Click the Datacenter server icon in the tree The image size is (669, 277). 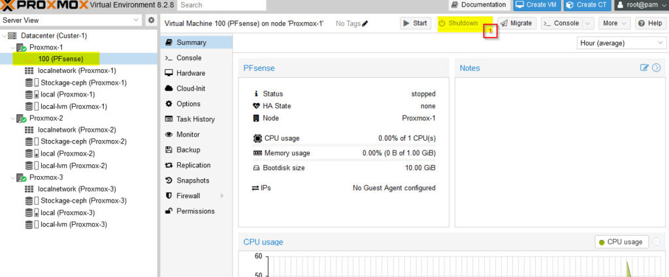point(13,35)
